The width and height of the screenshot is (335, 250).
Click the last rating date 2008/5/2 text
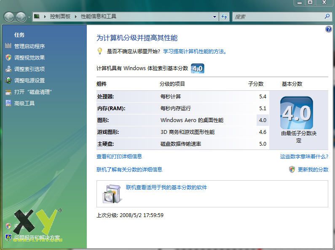(142, 215)
